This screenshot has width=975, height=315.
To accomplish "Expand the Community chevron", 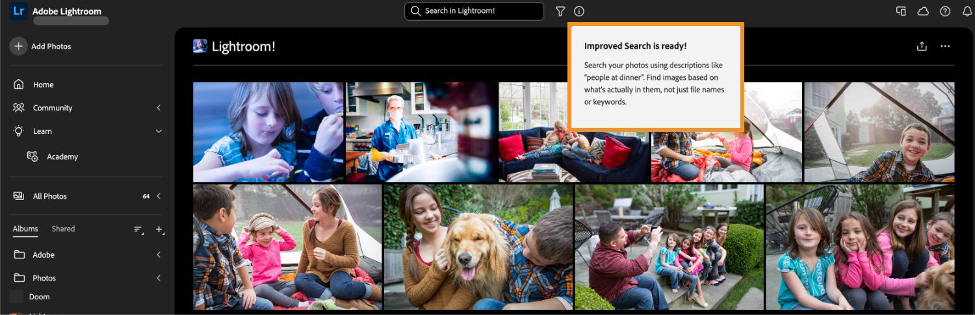I will click(159, 108).
